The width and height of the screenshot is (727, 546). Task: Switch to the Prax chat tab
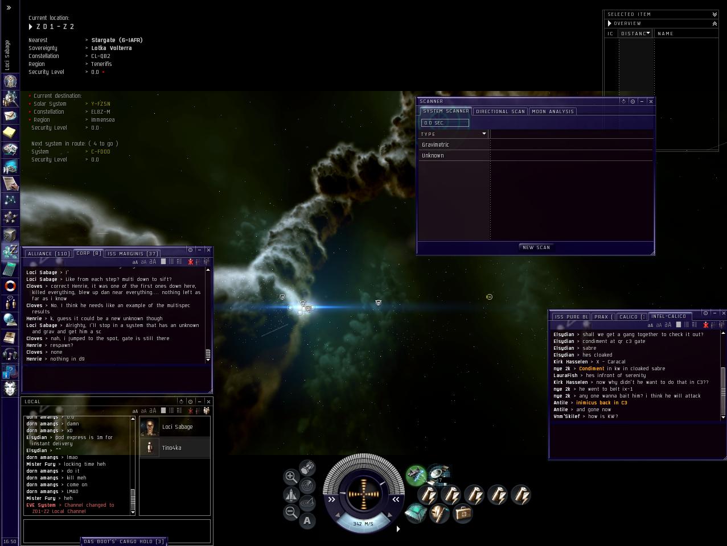(603, 317)
